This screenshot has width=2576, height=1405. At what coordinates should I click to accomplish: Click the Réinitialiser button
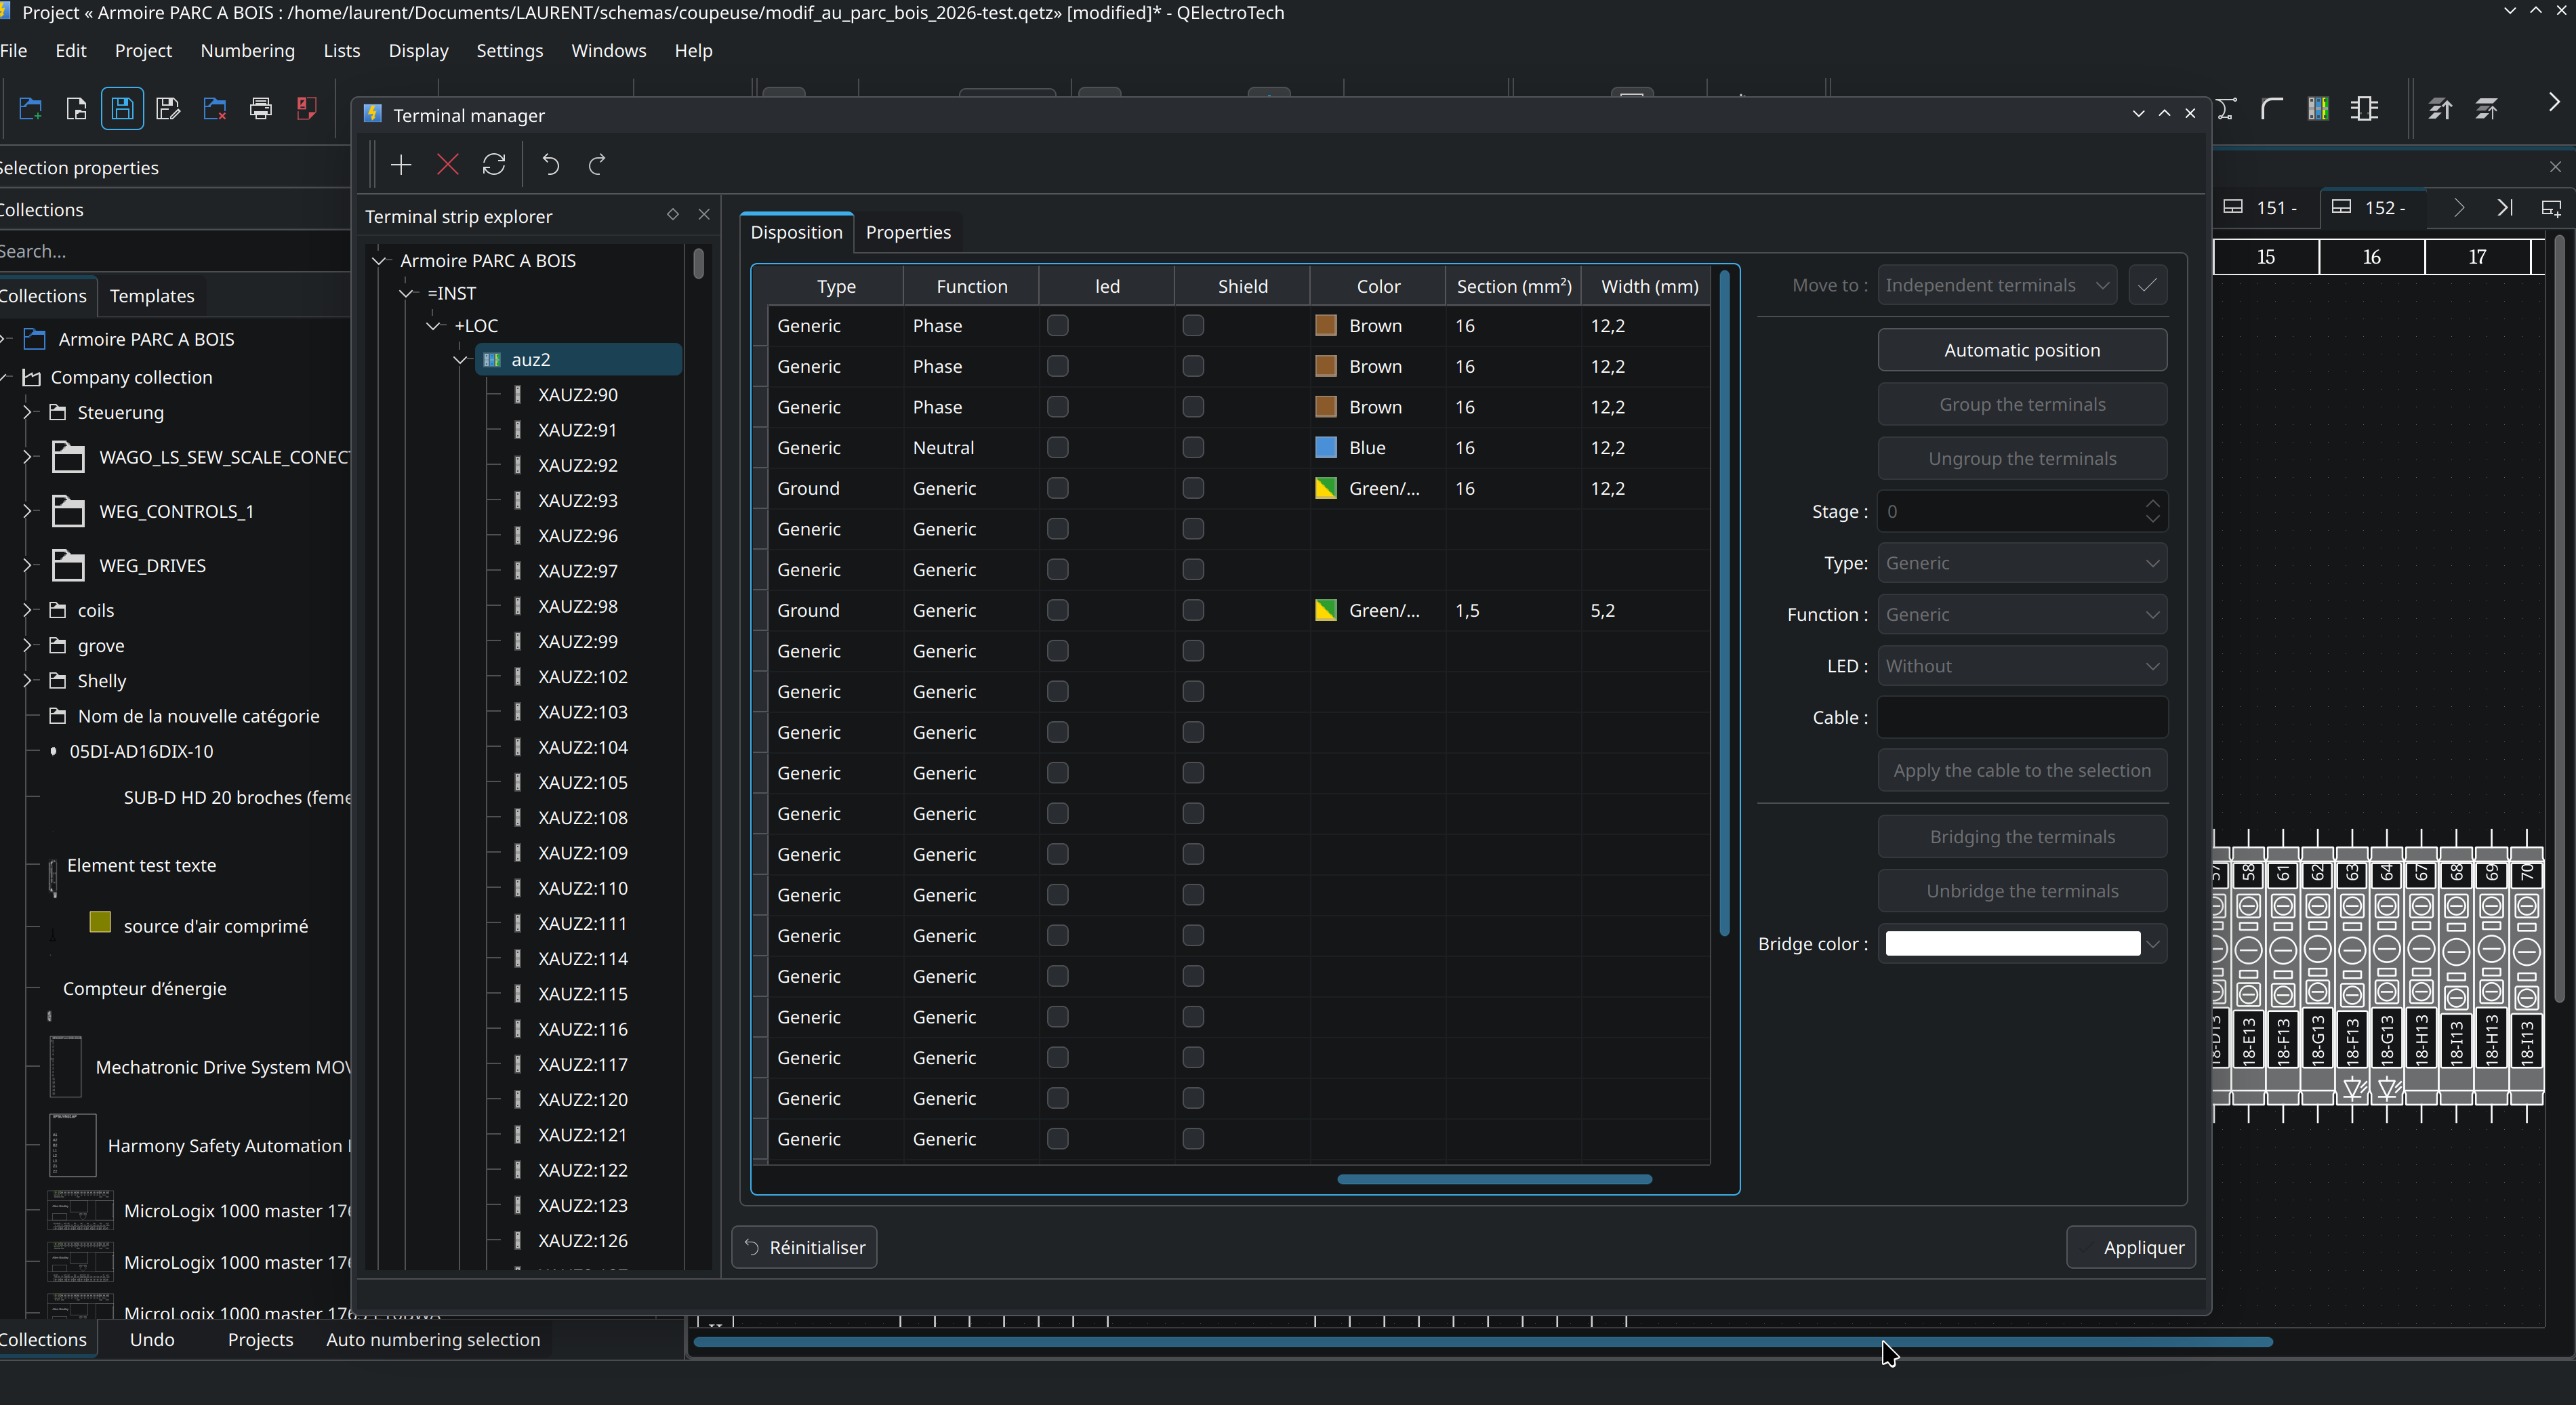tap(804, 1247)
